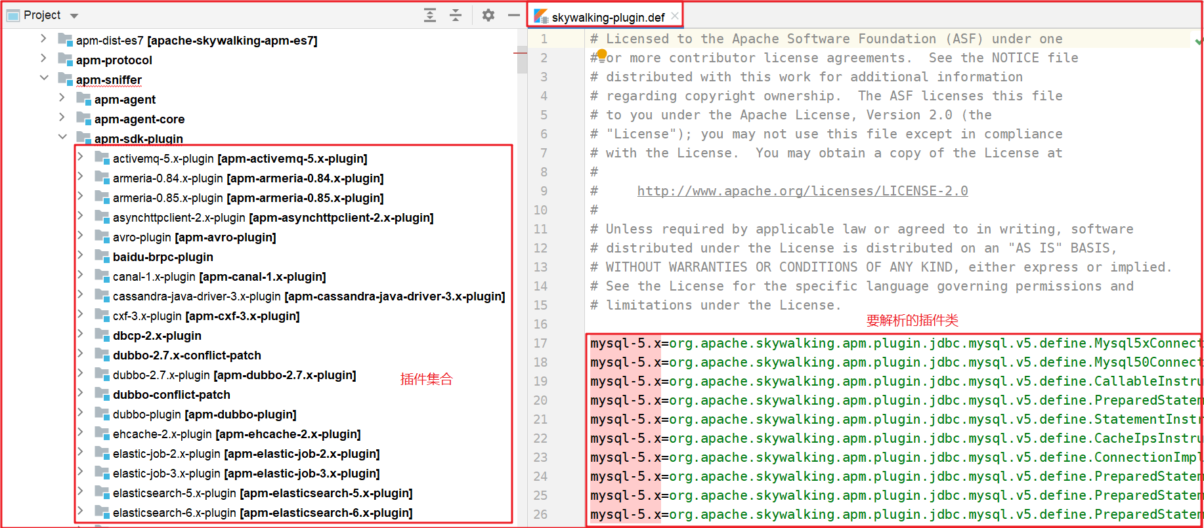Click dubbo-conflict-patch folder icon
Image resolution: width=1204 pixels, height=528 pixels.
tap(102, 394)
